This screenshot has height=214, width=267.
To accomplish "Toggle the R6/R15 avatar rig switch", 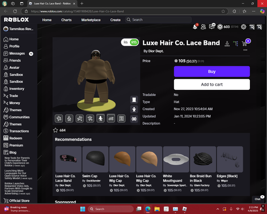I will [x=130, y=42].
